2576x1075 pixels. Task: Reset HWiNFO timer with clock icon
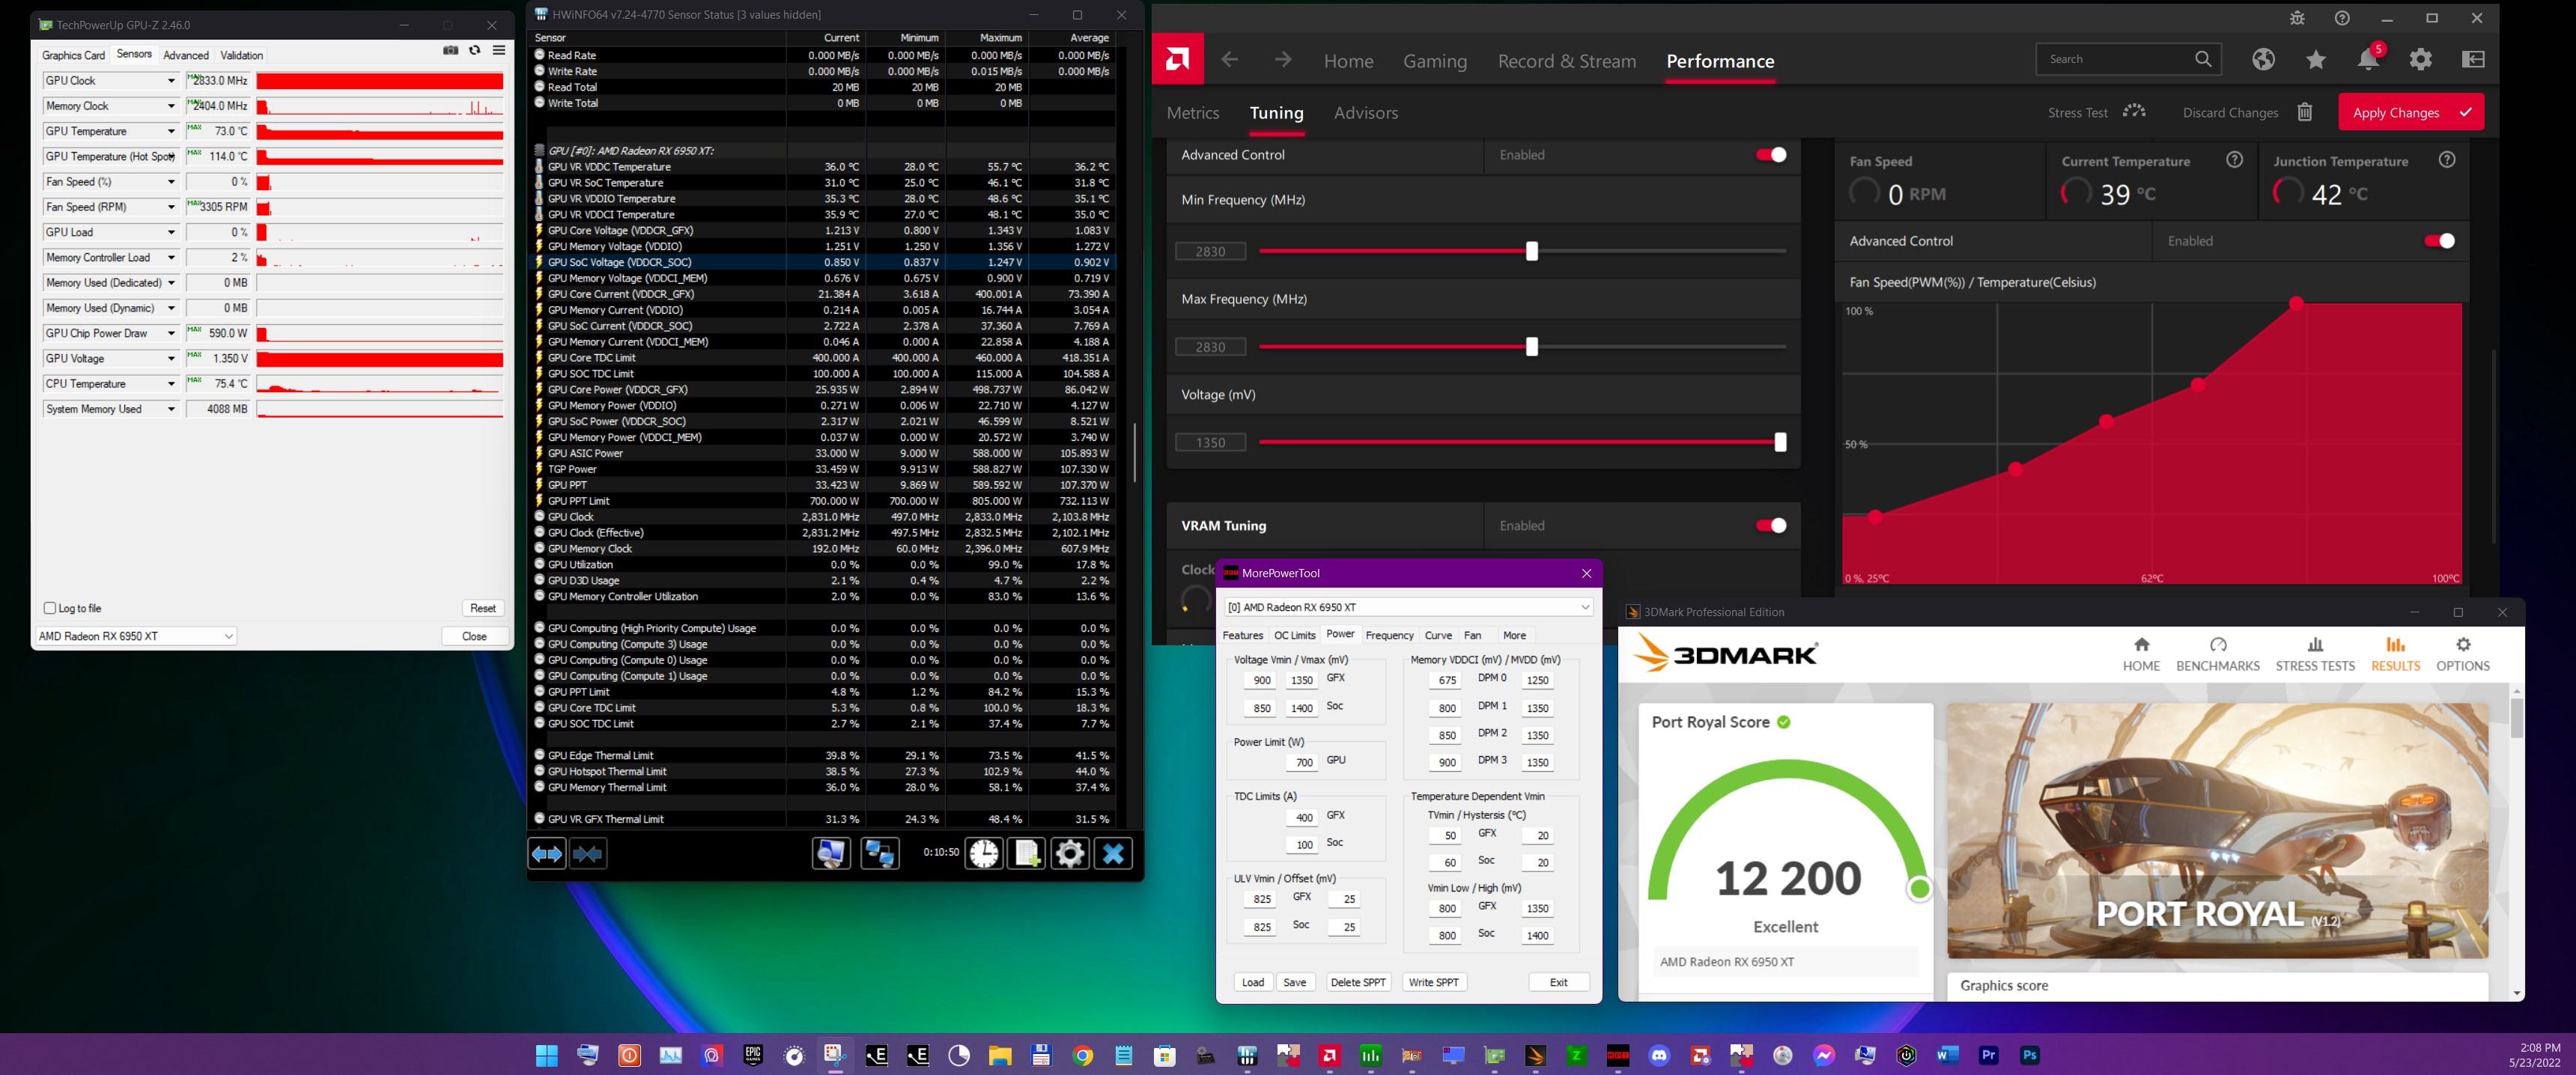(984, 853)
